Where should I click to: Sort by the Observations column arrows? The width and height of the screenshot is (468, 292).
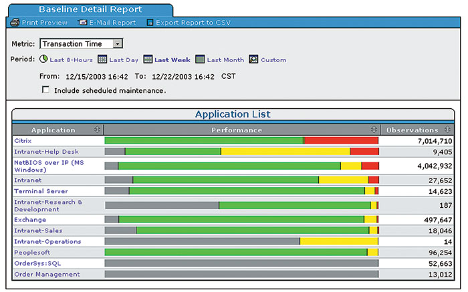(447, 130)
